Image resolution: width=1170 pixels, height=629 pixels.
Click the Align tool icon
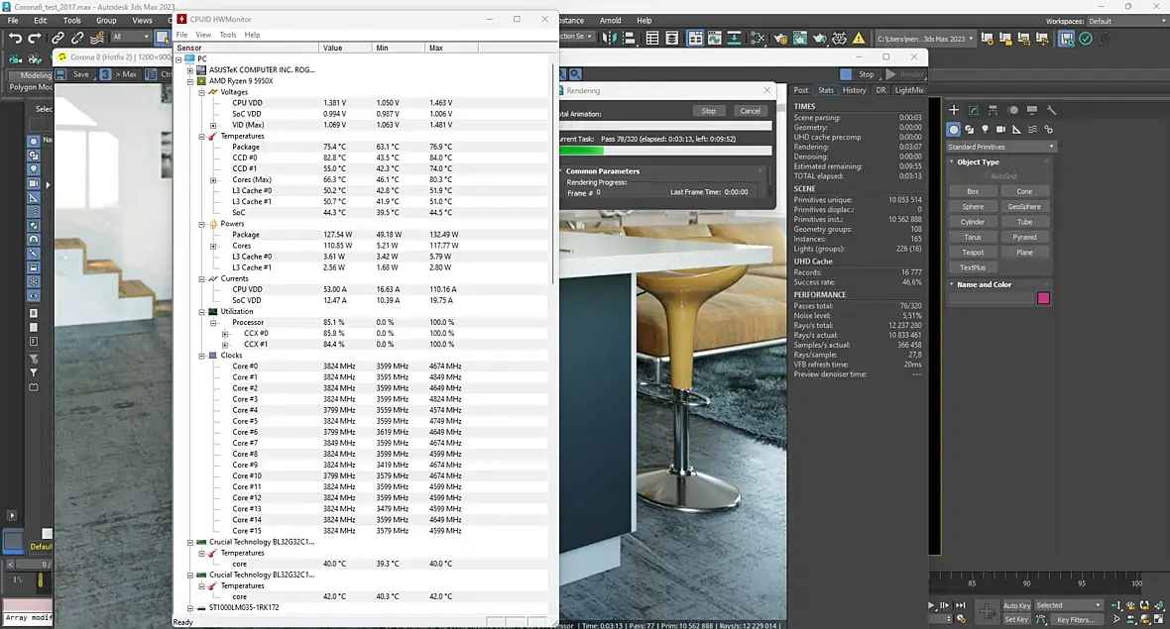(629, 38)
